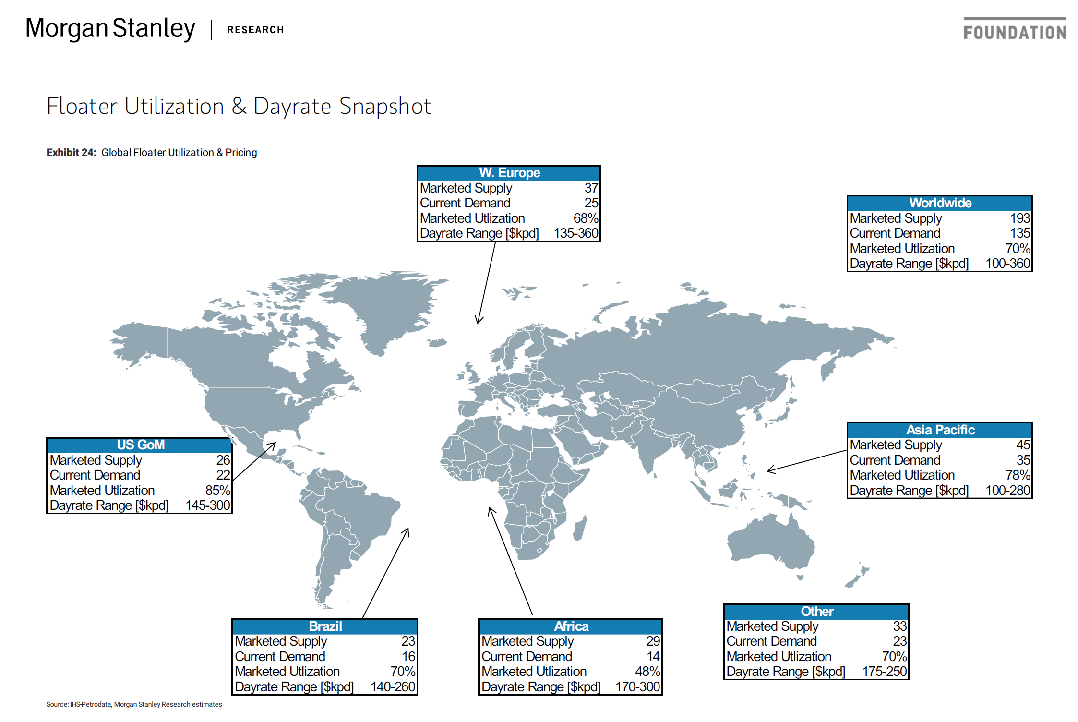Click the Africa table header
The height and width of the screenshot is (722, 1078).
pos(571,626)
